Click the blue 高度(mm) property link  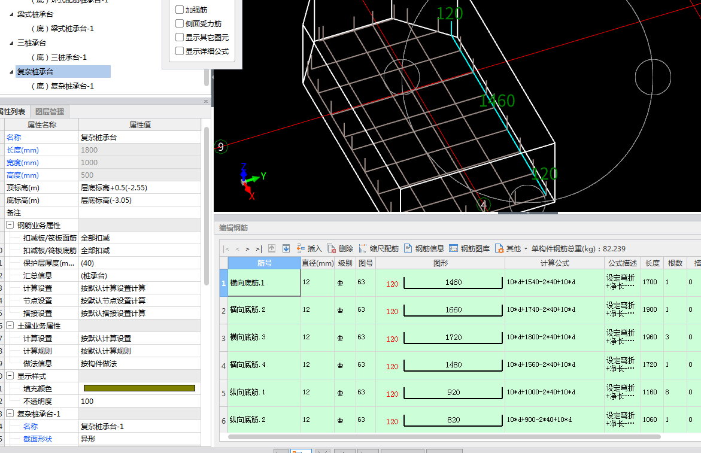[x=23, y=175]
